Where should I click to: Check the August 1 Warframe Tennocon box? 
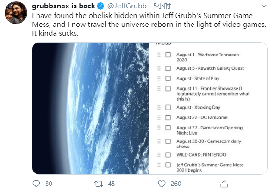[x=168, y=55]
